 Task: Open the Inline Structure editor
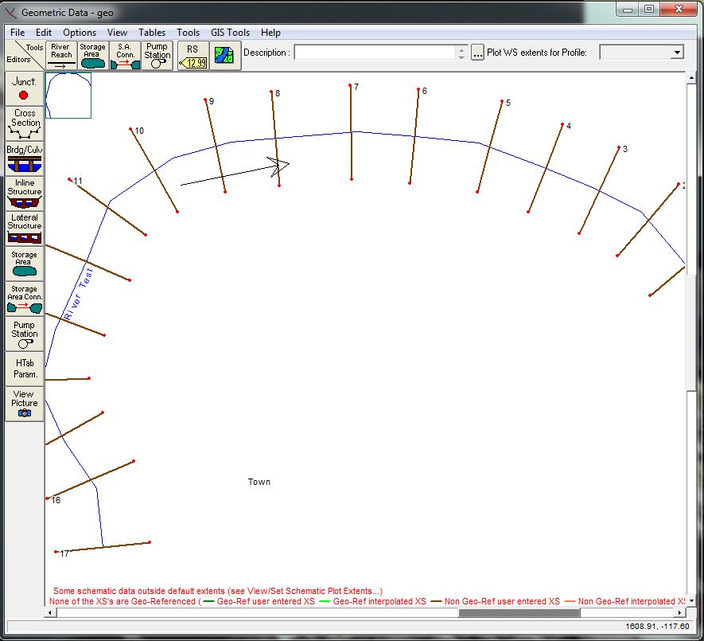[24, 191]
